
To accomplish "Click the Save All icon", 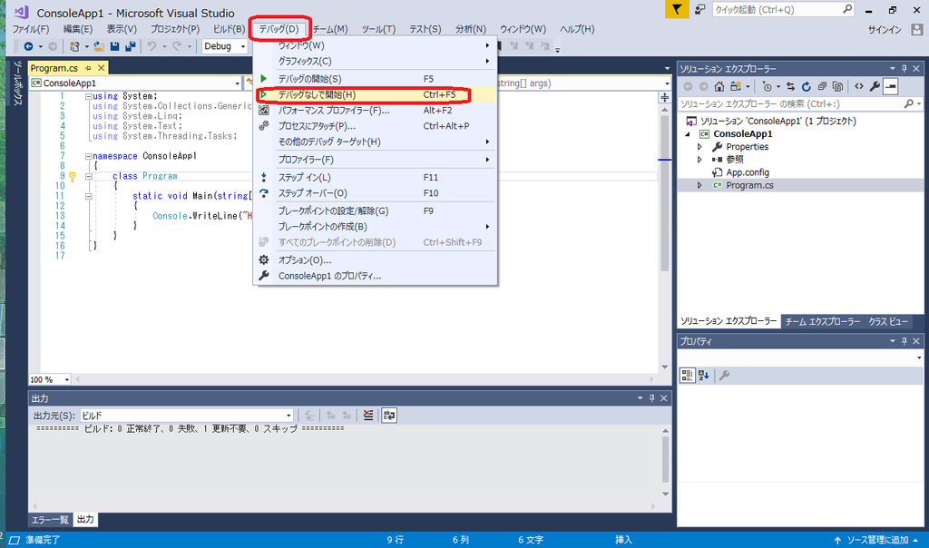I will click(131, 46).
